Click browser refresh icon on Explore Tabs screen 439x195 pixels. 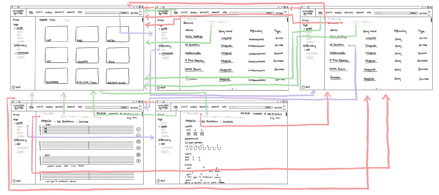pos(19,7)
